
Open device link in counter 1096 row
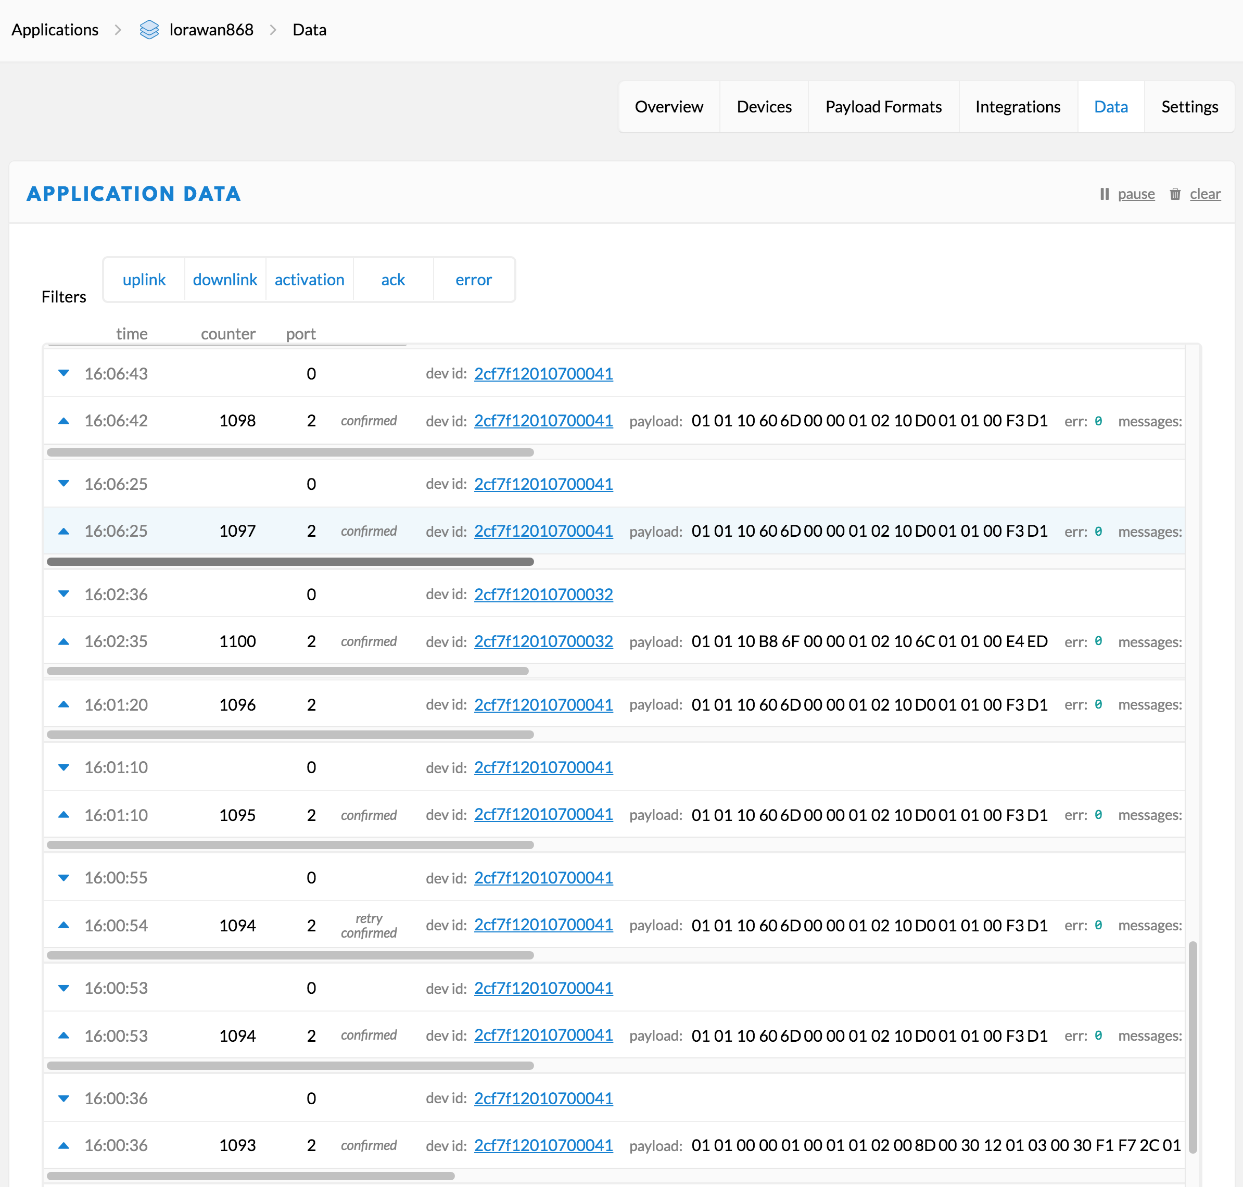pos(543,704)
